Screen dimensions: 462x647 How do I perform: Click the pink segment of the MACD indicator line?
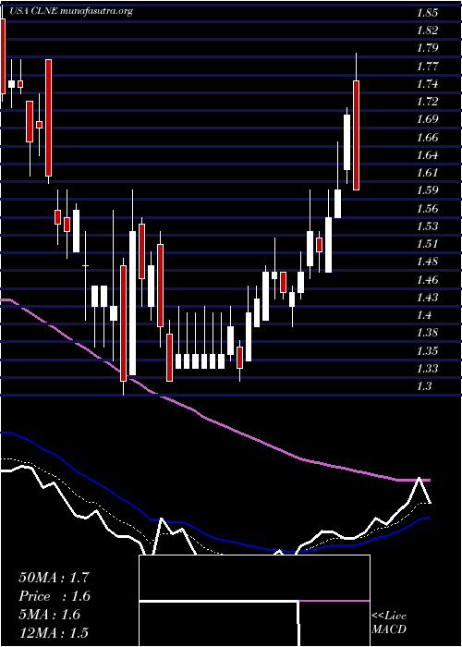(x=334, y=601)
